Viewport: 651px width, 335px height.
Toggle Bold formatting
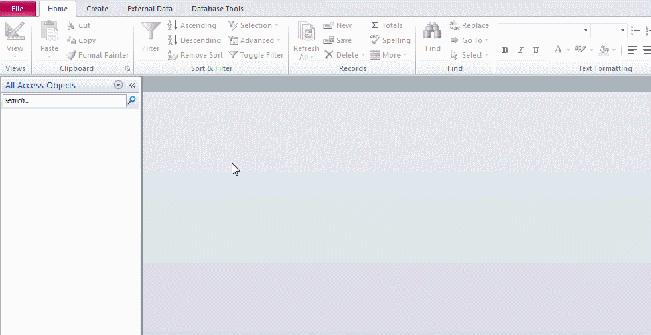tap(505, 50)
